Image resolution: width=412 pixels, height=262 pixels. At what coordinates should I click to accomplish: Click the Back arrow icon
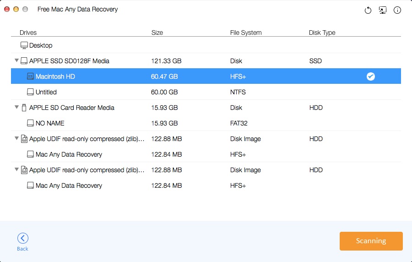pos(22,238)
